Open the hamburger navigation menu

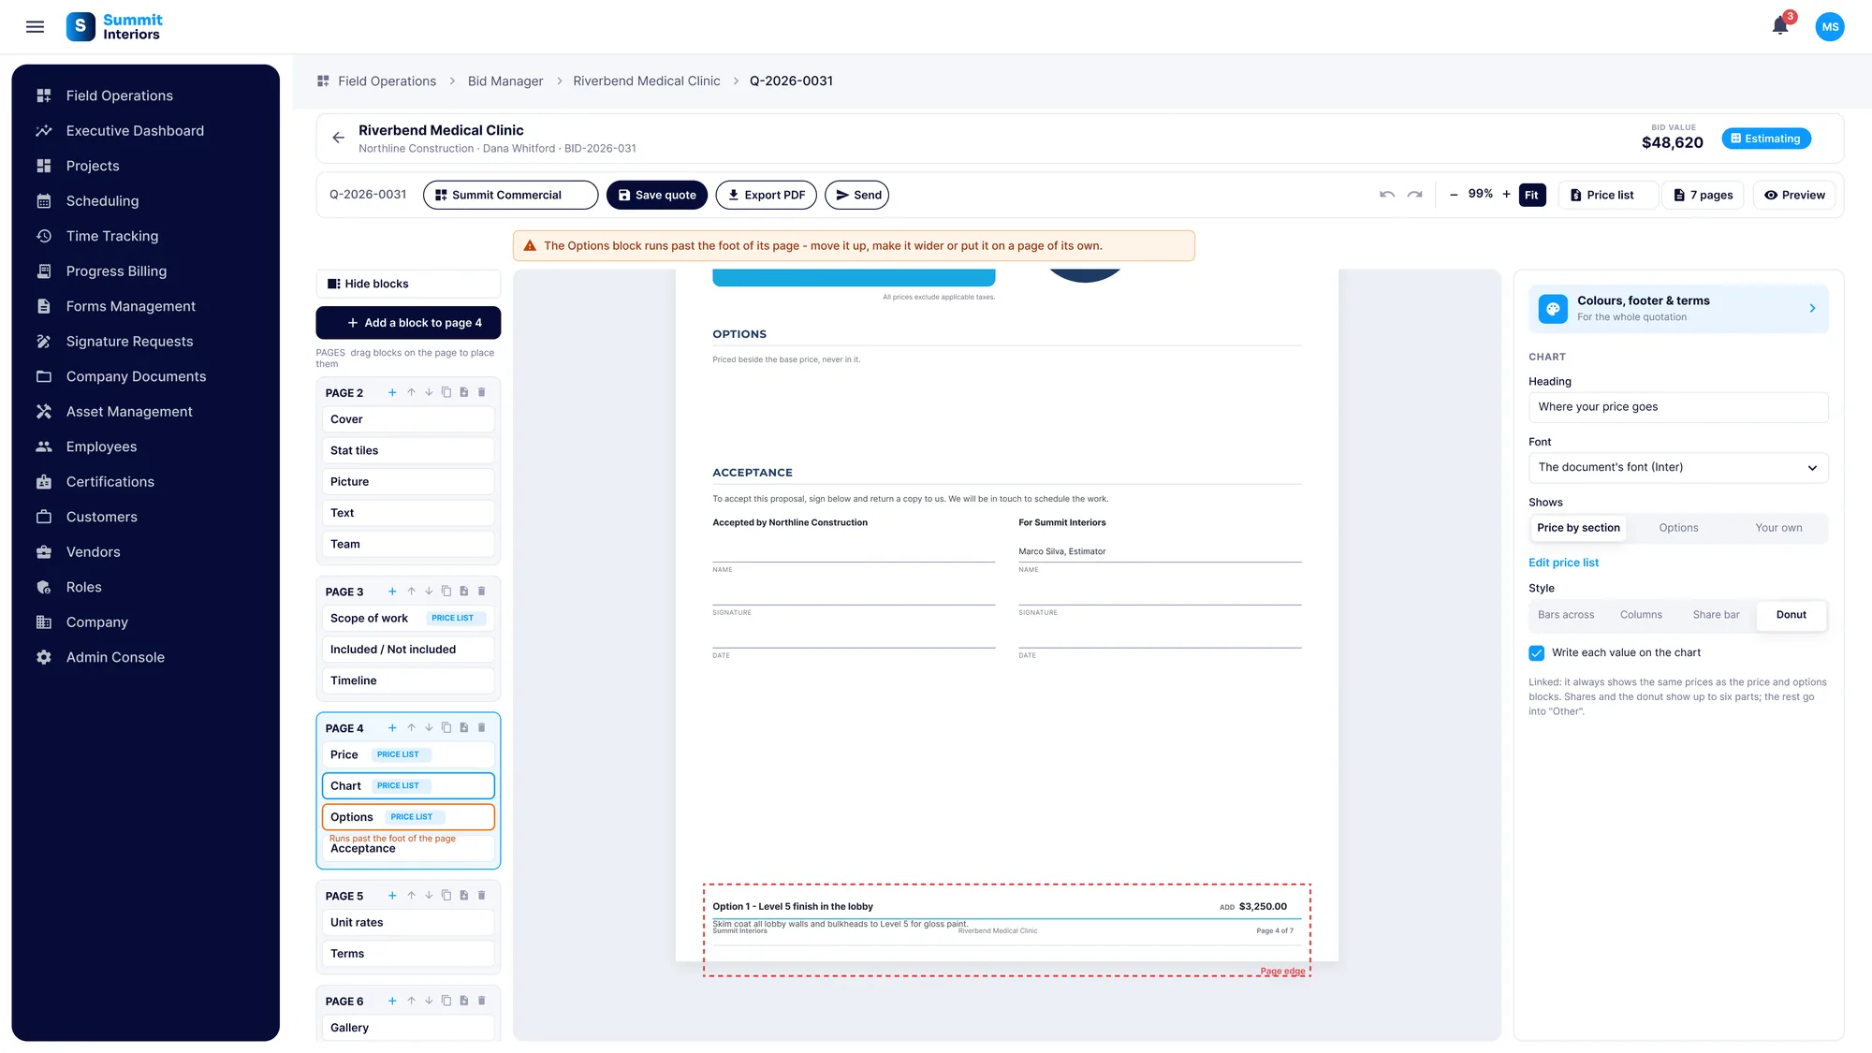coord(35,27)
